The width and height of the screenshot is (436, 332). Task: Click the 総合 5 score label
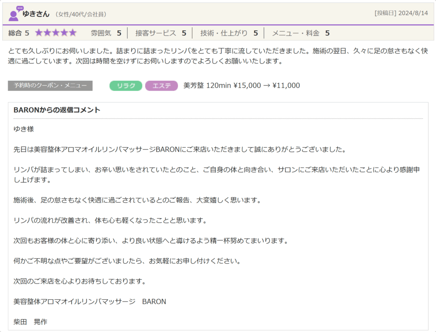(x=19, y=33)
